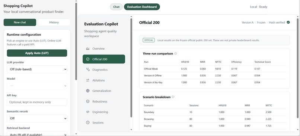This screenshot has height=136, width=300.
Task: Click the Local · Ready status text
Action: (x=258, y=7)
